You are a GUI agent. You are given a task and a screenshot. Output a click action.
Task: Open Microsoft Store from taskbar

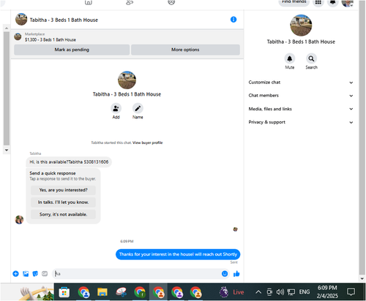64,292
